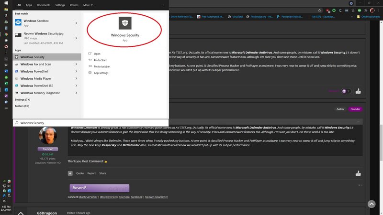383x215 pixels.
Task: Open the YouTube signature link
Action: pyautogui.click(x=124, y=197)
